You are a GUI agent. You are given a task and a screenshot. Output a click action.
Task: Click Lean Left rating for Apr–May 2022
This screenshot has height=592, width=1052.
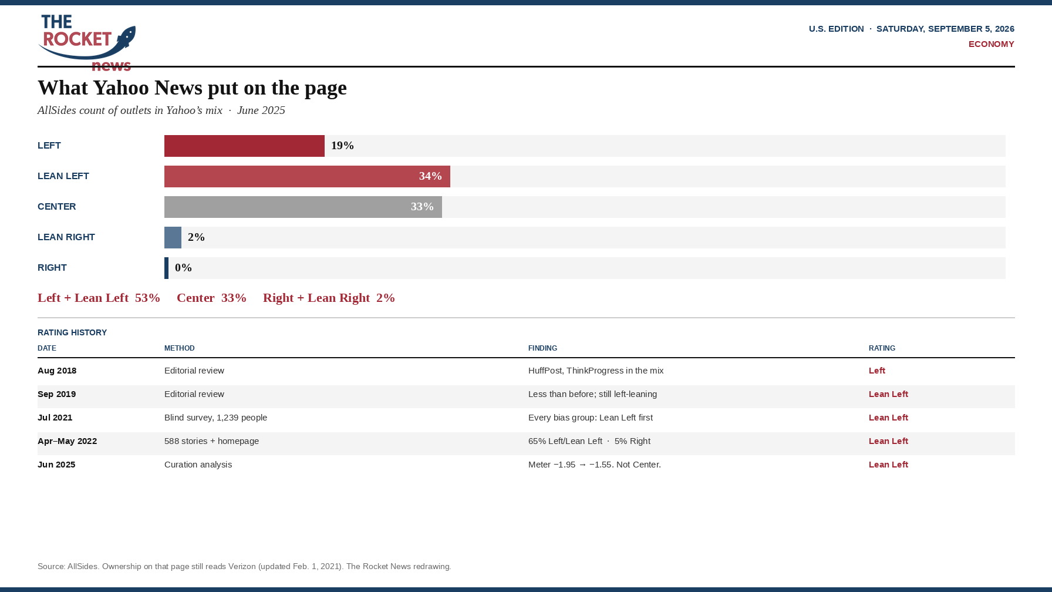point(888,441)
